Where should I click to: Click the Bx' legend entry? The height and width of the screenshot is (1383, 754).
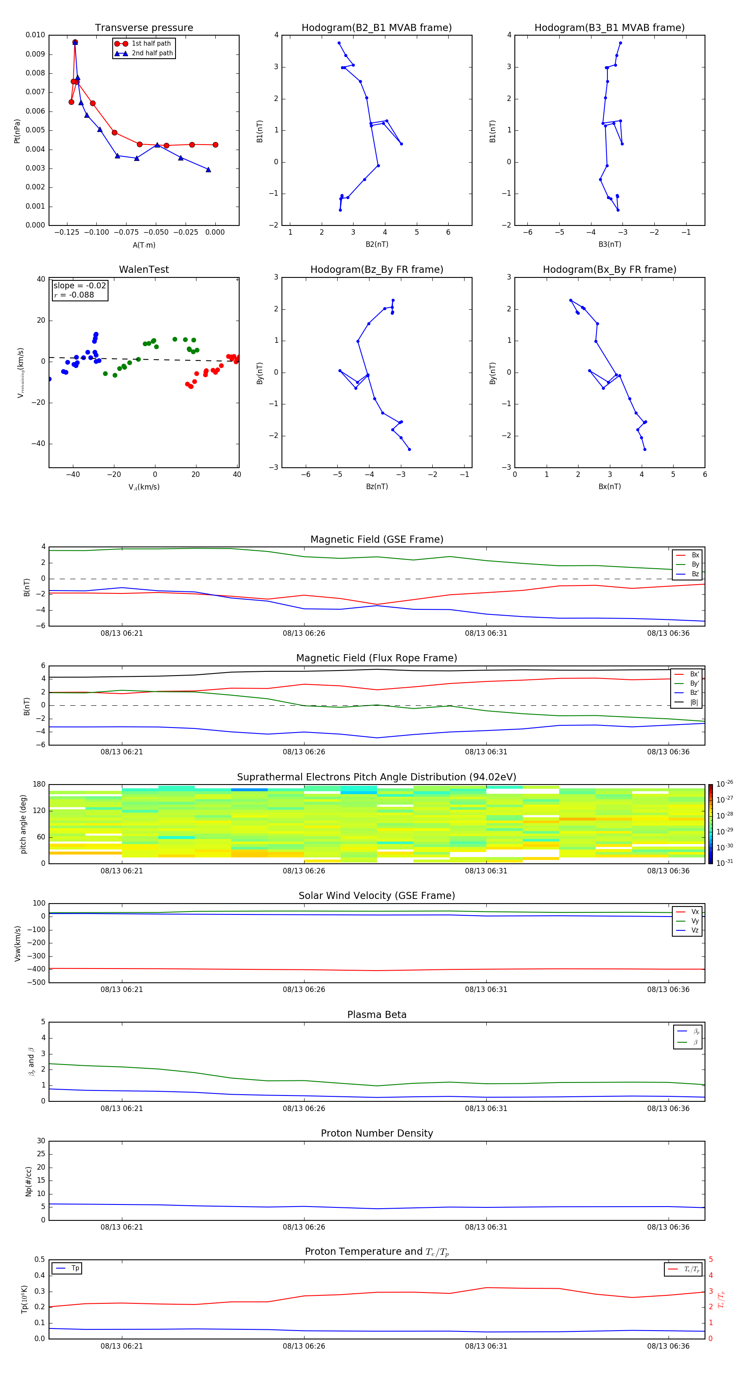pyautogui.click(x=687, y=674)
